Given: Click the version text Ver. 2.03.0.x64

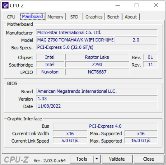Looking at the screenshot, I should coord(50,161).
